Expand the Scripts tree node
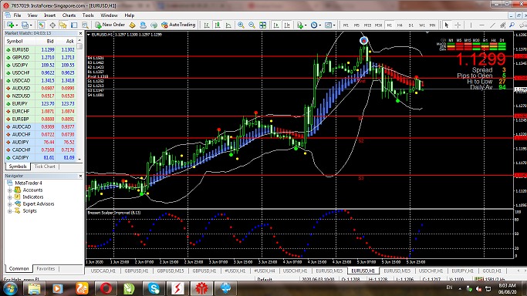 pyautogui.click(x=10, y=211)
